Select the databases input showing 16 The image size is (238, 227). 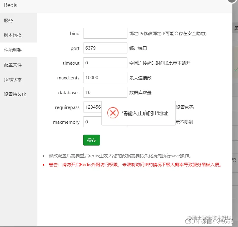coord(105,92)
